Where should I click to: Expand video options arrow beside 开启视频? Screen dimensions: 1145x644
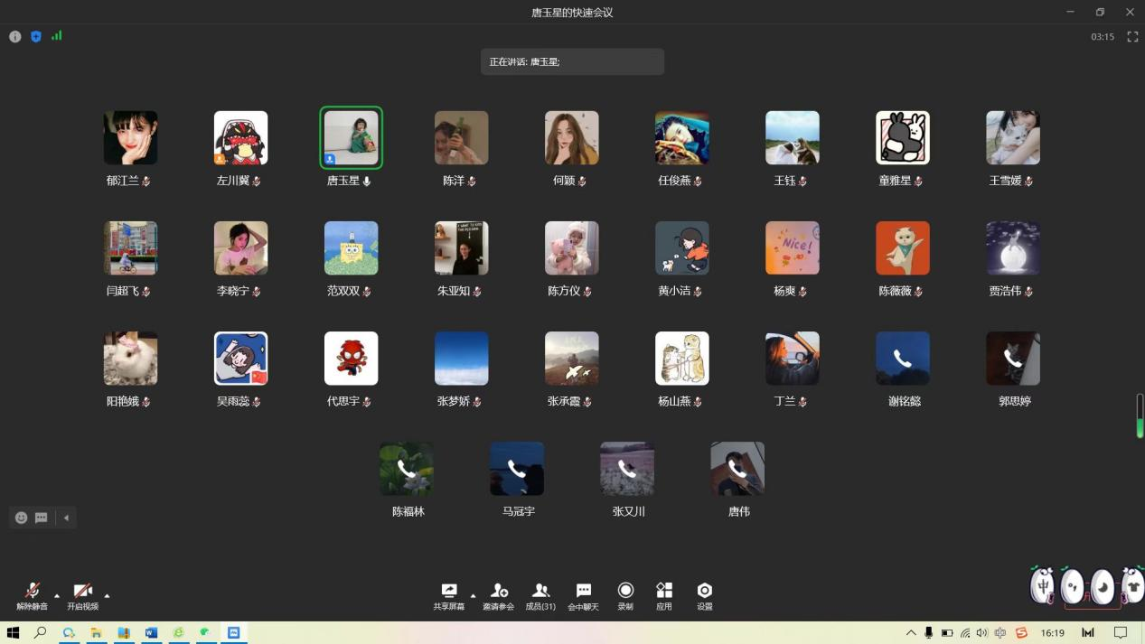(107, 595)
